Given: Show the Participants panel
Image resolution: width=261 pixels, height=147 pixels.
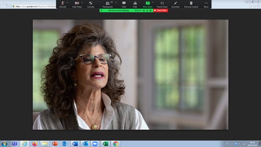Looking at the screenshot, I should point(108,4).
